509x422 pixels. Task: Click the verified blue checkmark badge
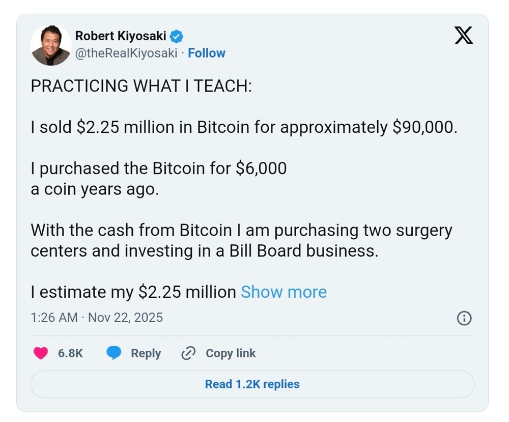(x=176, y=36)
